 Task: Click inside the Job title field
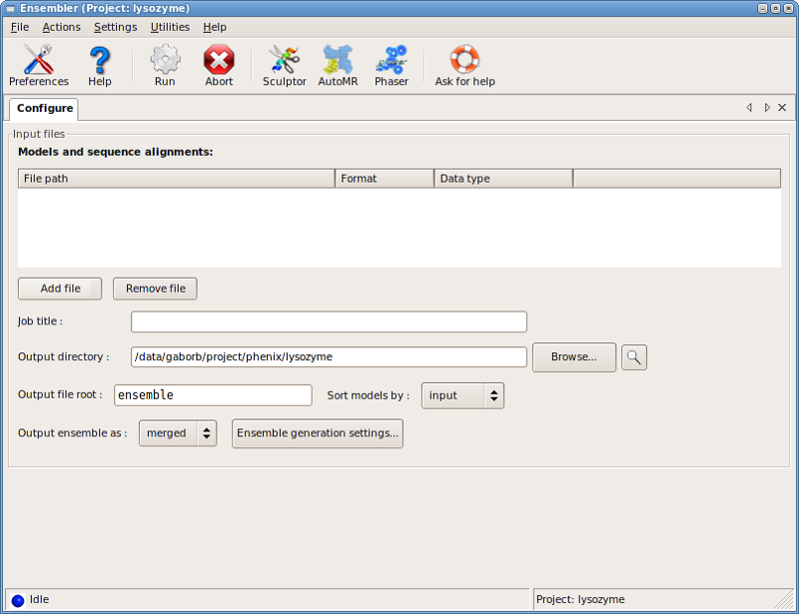328,321
